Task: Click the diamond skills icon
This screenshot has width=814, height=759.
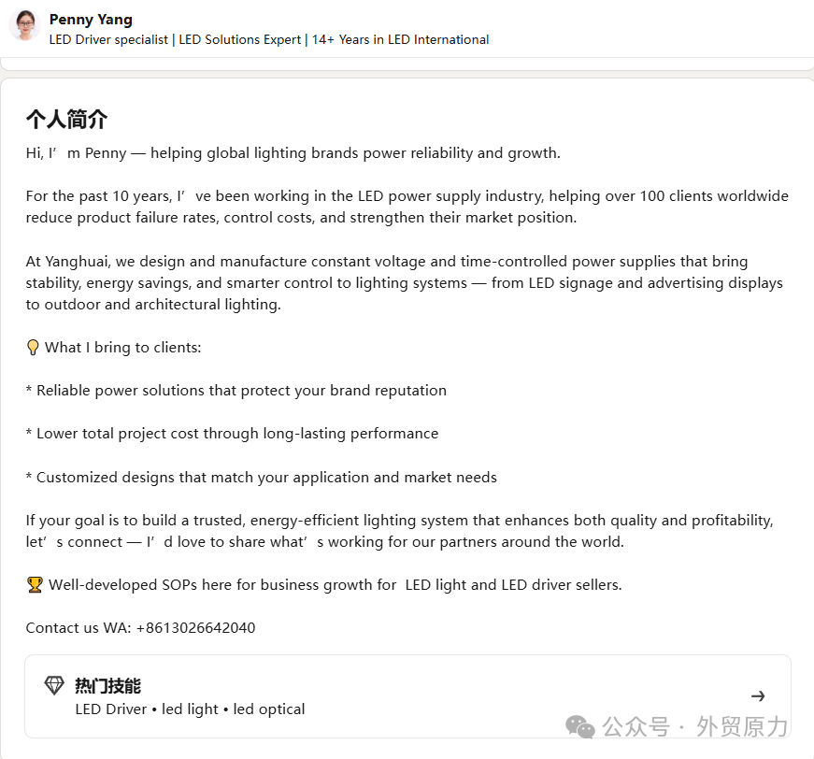Action: pyautogui.click(x=54, y=686)
